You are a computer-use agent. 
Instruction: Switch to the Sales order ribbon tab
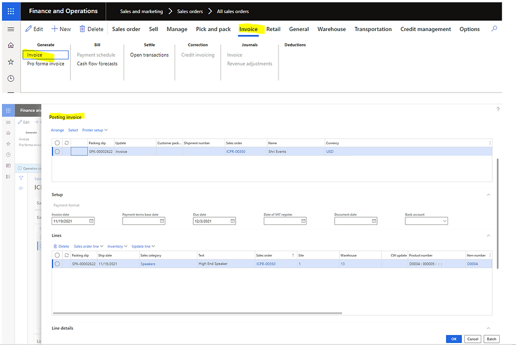126,29
